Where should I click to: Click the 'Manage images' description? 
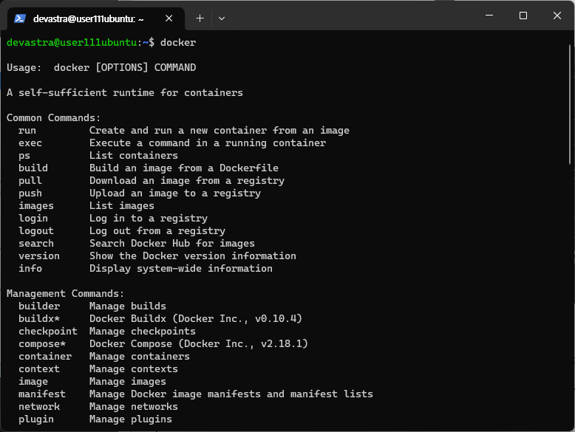point(128,382)
